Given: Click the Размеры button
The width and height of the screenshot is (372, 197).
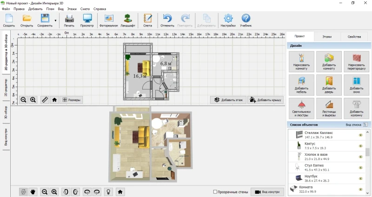Looking at the screenshot, I should coord(71,100).
